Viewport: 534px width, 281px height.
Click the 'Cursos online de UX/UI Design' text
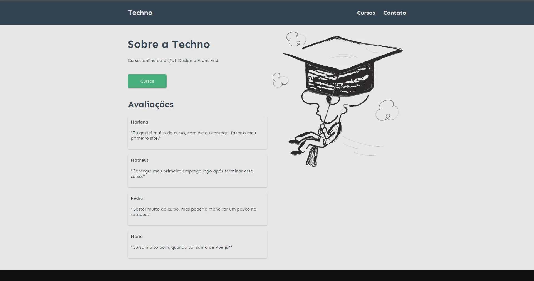(x=174, y=61)
